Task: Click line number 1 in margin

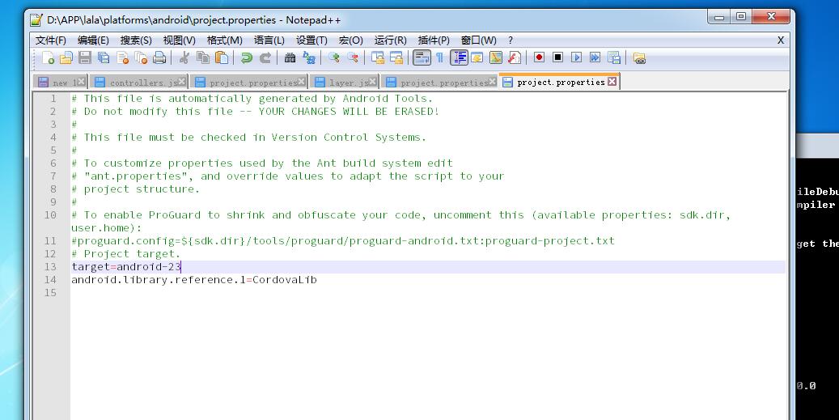Action: pos(53,99)
